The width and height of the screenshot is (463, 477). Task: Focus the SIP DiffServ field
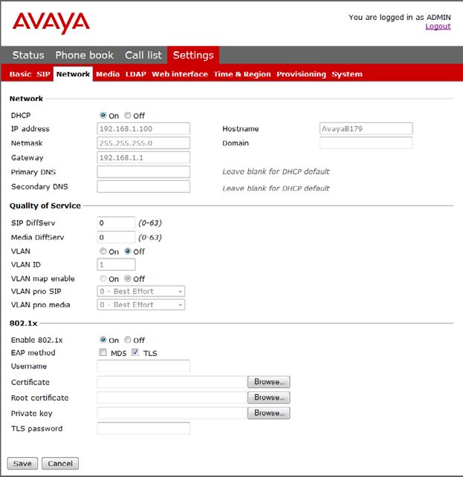(x=116, y=223)
